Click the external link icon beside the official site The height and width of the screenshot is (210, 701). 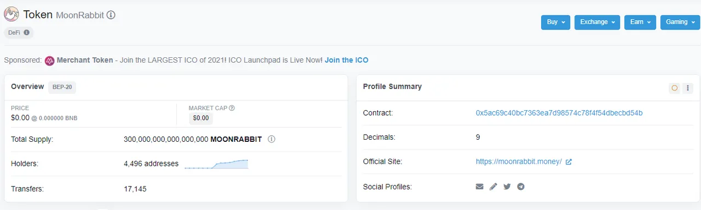point(569,161)
